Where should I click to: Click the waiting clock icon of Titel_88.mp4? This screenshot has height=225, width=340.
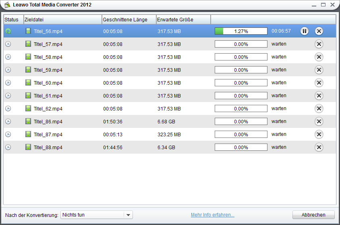point(8,147)
